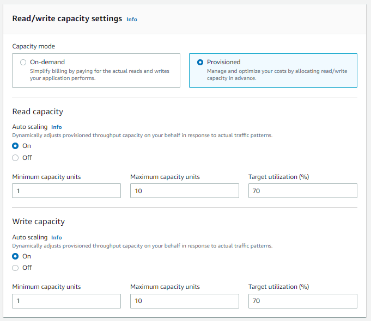
Task: Enable auto scaling for Write capacity
Action: tap(16, 256)
